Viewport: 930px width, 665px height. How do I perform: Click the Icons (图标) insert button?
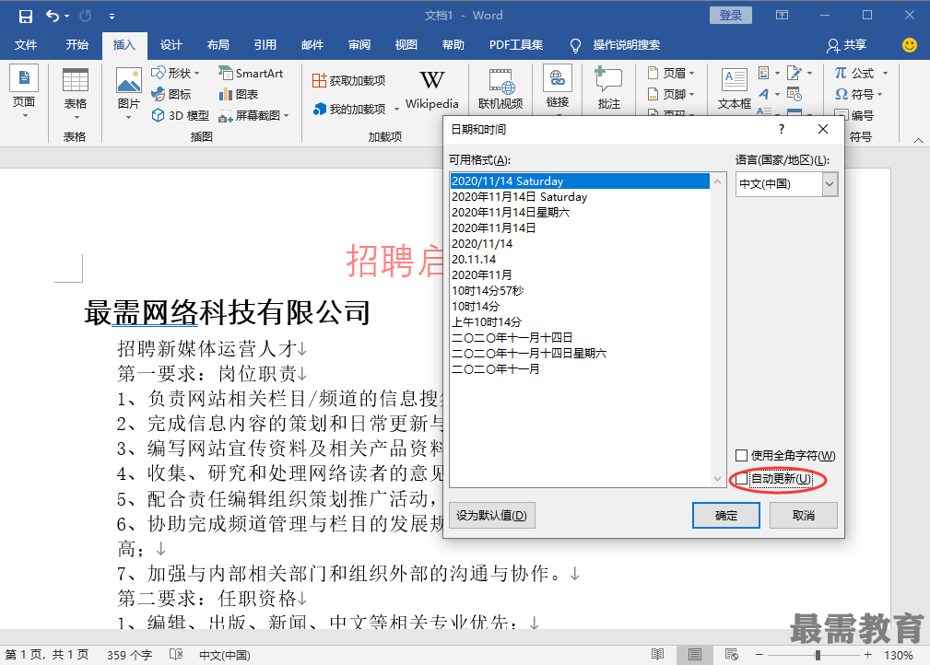pyautogui.click(x=171, y=94)
